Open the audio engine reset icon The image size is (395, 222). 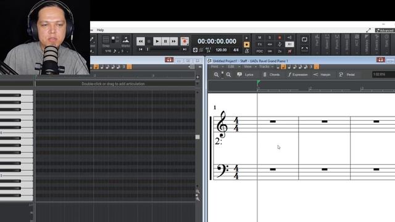pyautogui.click(x=195, y=50)
